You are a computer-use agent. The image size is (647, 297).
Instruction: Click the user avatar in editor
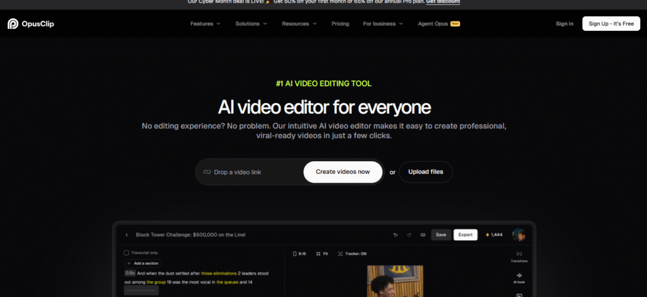click(519, 234)
